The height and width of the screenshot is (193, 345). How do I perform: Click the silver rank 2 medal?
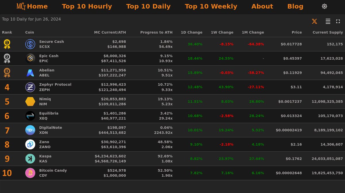pos(7,58)
